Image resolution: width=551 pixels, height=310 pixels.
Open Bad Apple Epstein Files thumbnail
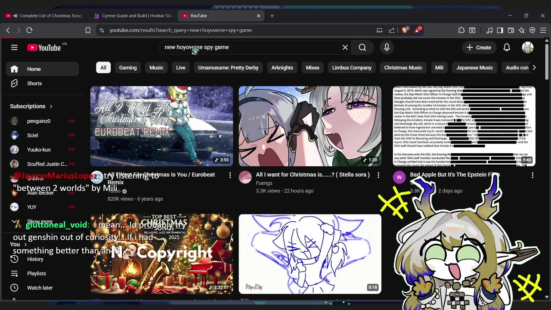[x=464, y=126]
